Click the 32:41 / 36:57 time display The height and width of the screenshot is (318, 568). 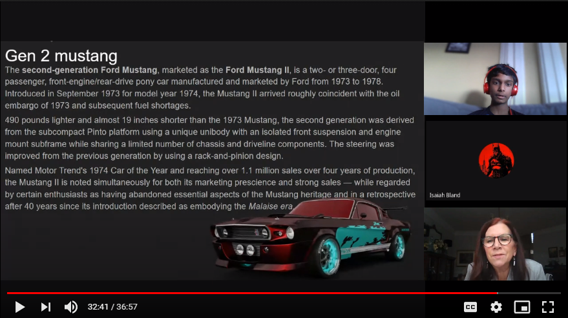pos(112,307)
